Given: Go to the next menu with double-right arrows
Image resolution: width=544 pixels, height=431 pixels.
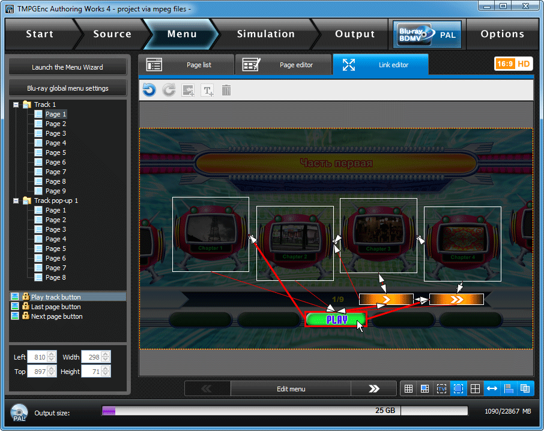Looking at the screenshot, I should 373,389.
